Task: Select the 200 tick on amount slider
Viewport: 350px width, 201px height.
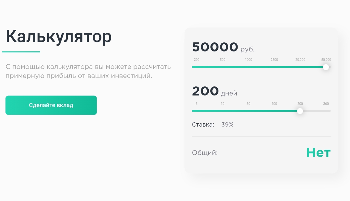Action: coord(197,60)
